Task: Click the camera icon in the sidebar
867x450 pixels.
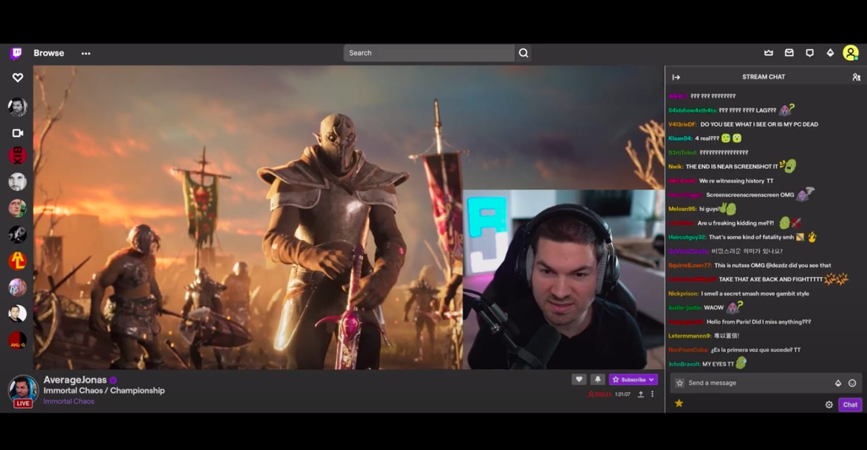Action: click(17, 133)
